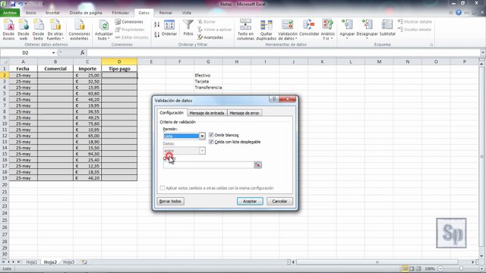This screenshot has width=486, height=273.
Task: Open the Esquema group dialog launcher
Action: point(431,45)
